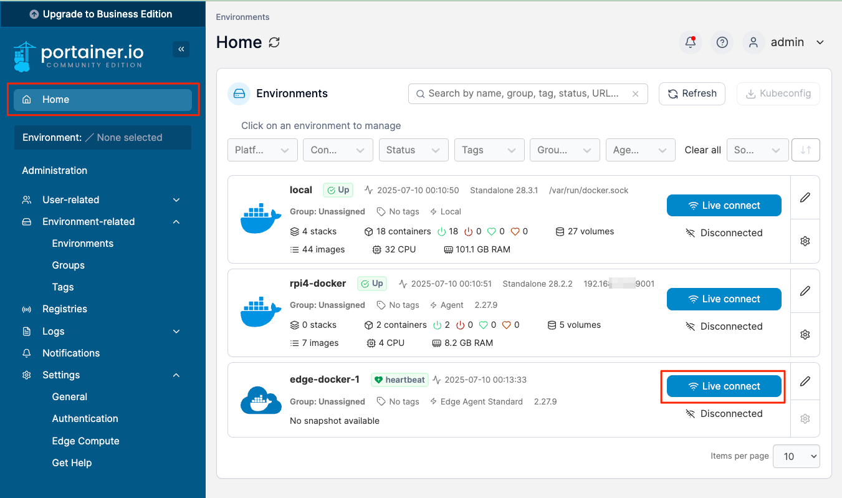Click the Environments breadcrumb

(242, 17)
